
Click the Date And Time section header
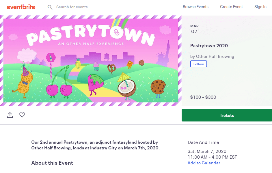[x=203, y=142]
